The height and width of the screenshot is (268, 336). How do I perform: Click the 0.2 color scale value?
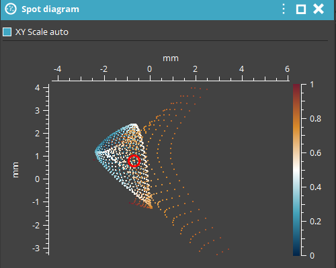(x=315, y=222)
